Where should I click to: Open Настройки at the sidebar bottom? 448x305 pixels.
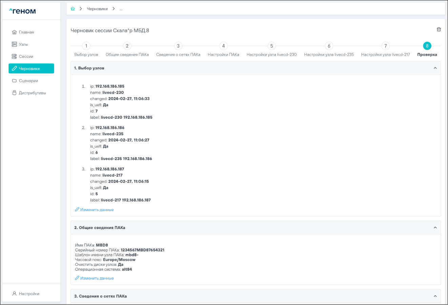click(x=29, y=294)
